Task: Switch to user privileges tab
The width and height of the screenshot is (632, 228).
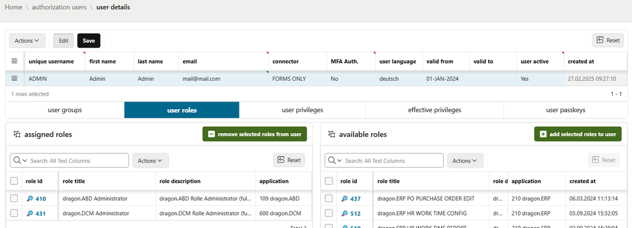Action: pyautogui.click(x=302, y=110)
